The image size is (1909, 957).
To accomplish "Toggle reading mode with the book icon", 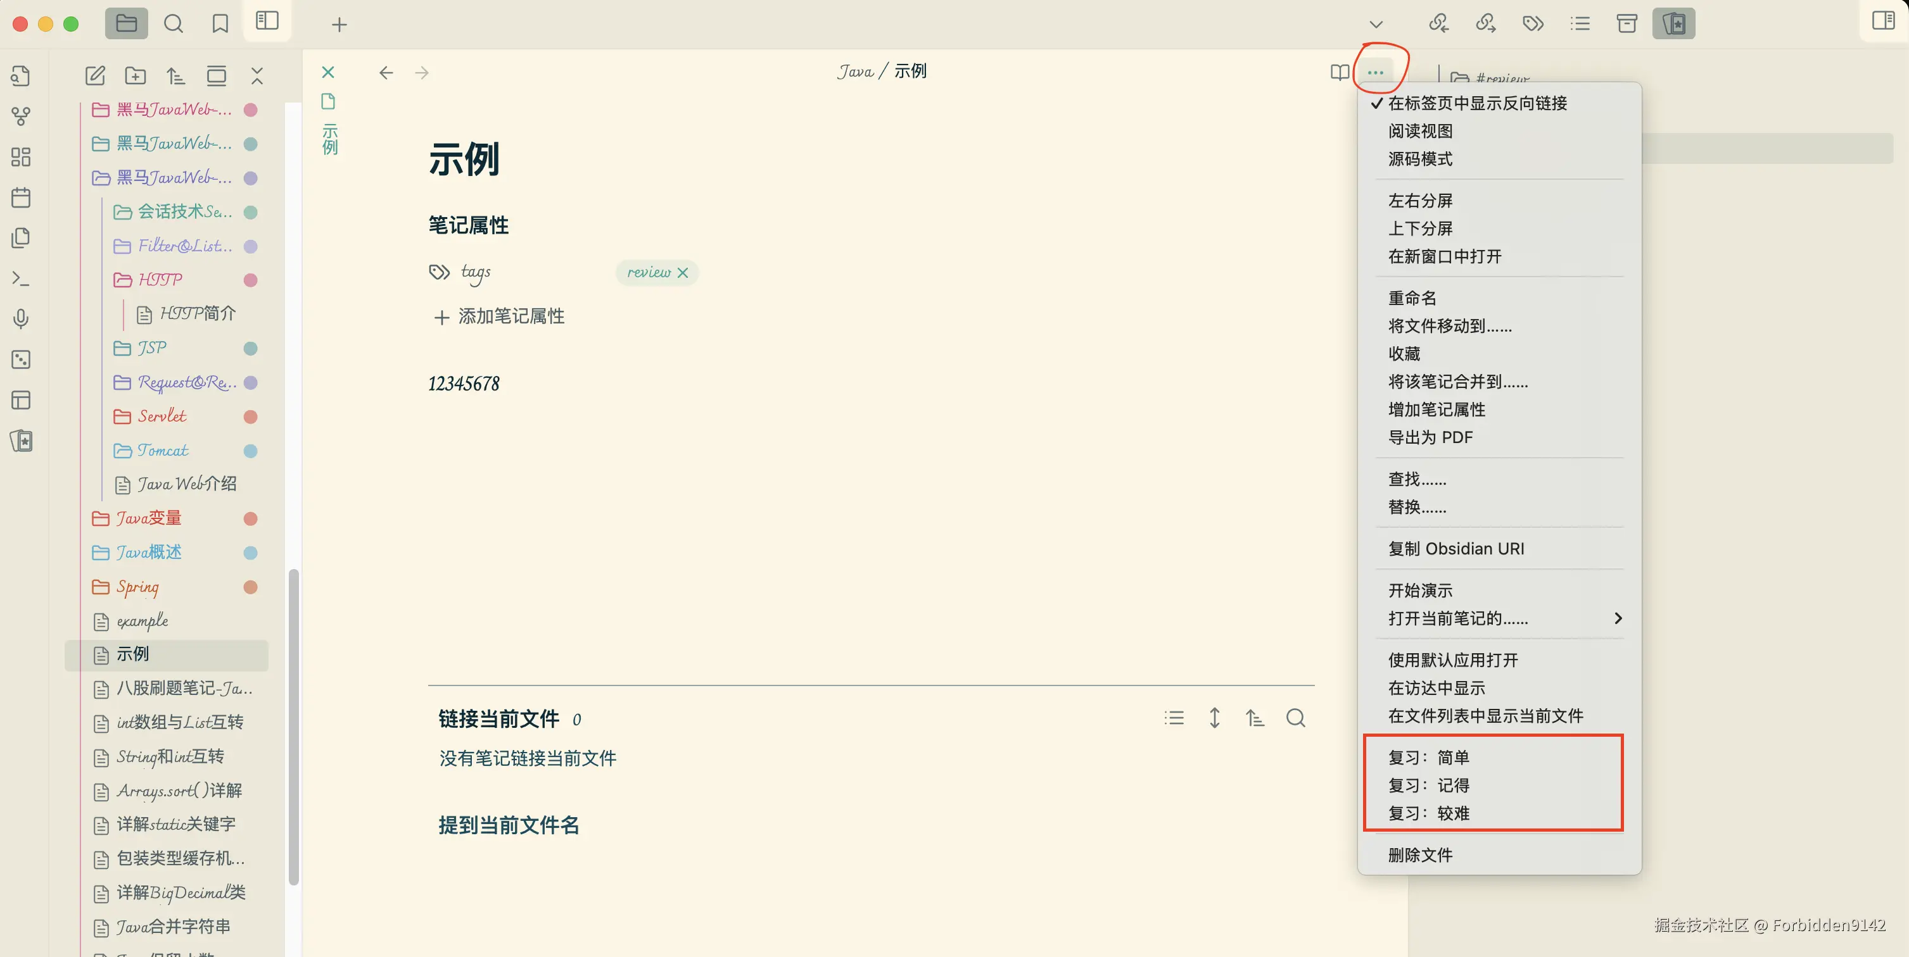I will click(1339, 72).
